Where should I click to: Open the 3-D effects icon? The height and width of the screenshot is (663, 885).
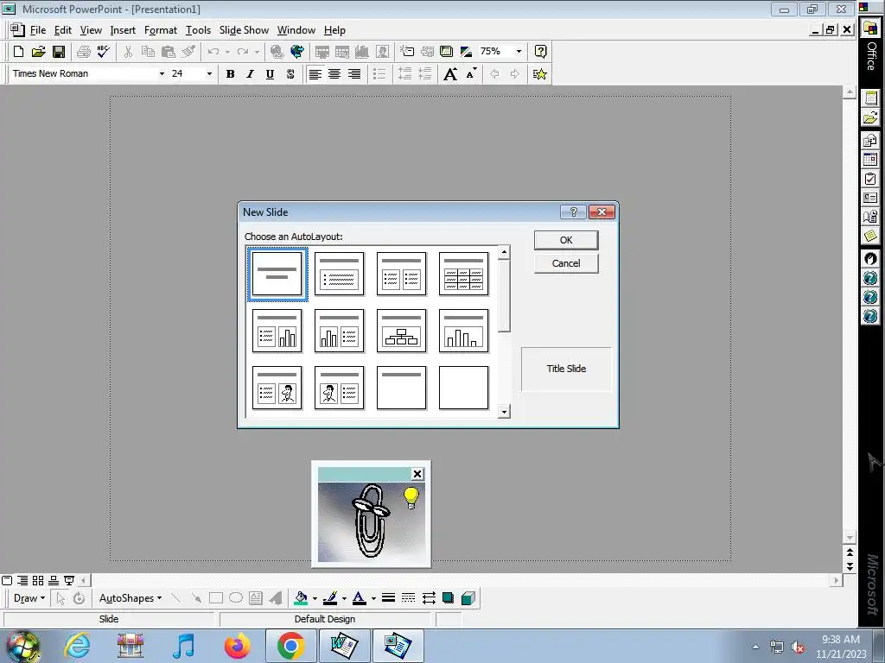[468, 598]
